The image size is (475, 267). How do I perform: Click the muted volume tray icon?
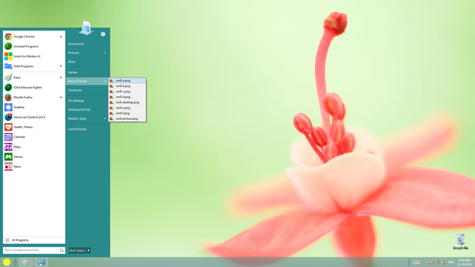coord(443,262)
